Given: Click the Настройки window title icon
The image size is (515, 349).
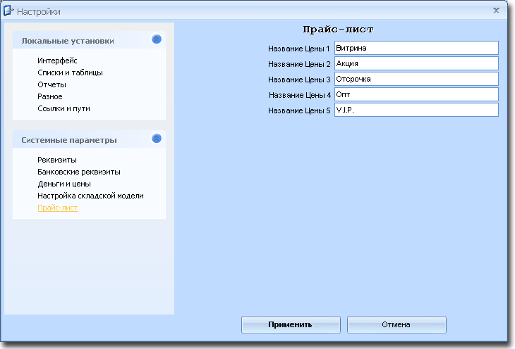Looking at the screenshot, I should pos(8,11).
